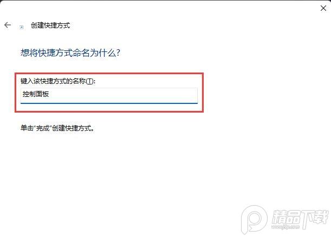Click the 控制面板 text inside the field

[x=36, y=94]
